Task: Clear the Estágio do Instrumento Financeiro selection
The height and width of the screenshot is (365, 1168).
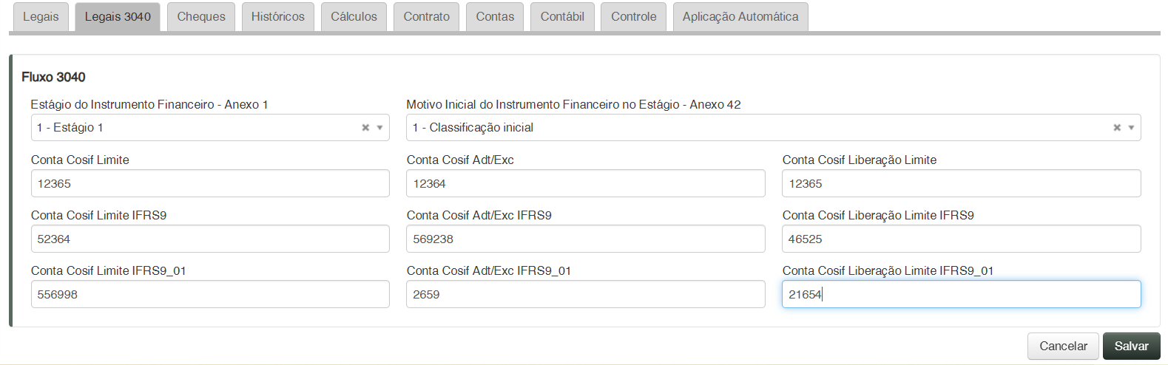Action: (x=365, y=128)
